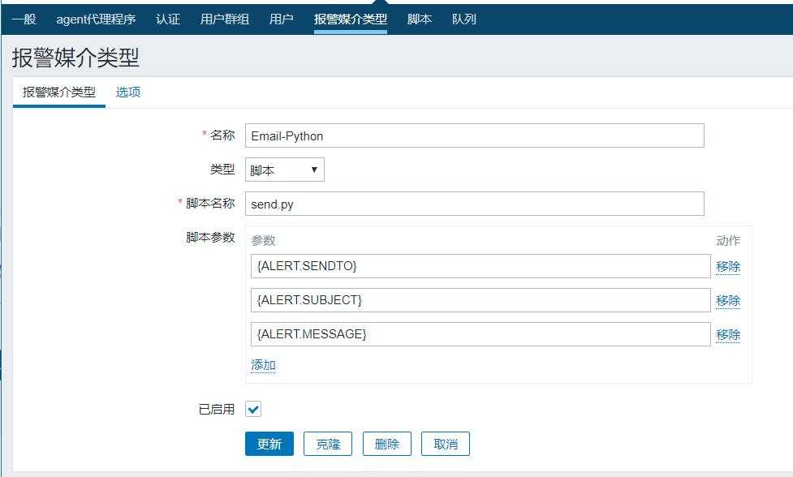
Task: Toggle the 已启用 checkbox
Action: (253, 409)
